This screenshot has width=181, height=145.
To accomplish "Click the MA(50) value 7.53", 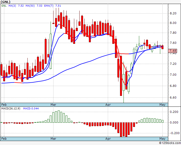I will [39, 6].
